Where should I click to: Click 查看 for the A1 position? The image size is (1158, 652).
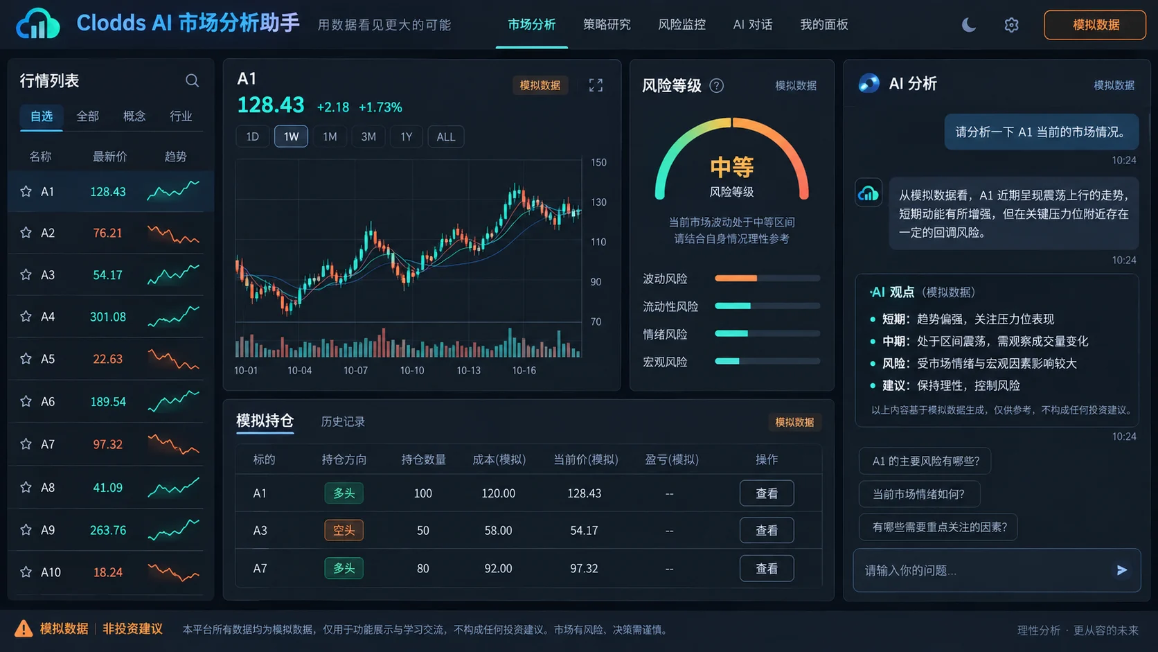767,493
